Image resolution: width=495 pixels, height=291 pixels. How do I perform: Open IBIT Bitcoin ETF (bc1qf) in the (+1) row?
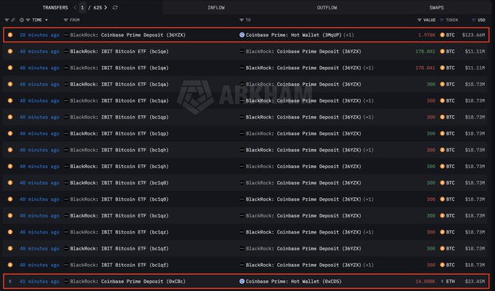(x=119, y=265)
